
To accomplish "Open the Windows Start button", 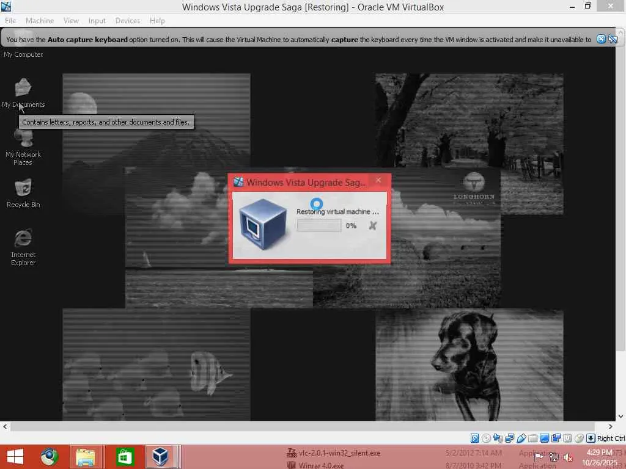I will pos(15,457).
